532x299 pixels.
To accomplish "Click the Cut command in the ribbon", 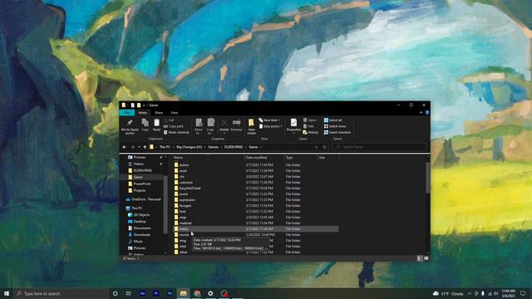I will click(x=169, y=120).
